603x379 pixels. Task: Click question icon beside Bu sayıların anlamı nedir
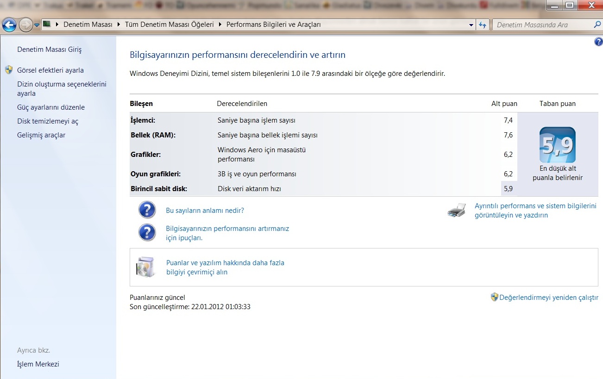pyautogui.click(x=147, y=210)
